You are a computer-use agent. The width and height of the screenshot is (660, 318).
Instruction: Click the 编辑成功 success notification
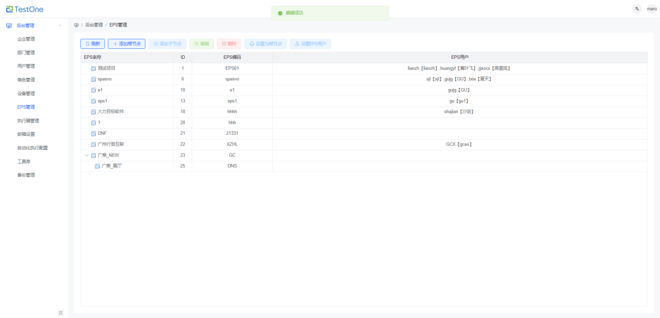coord(330,13)
